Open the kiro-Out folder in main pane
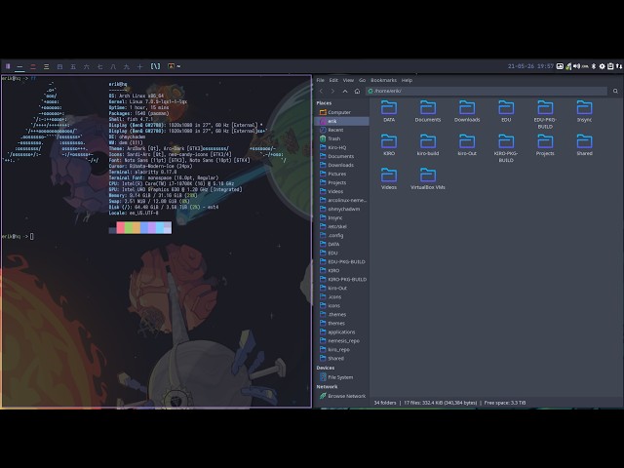 pyautogui.click(x=467, y=145)
